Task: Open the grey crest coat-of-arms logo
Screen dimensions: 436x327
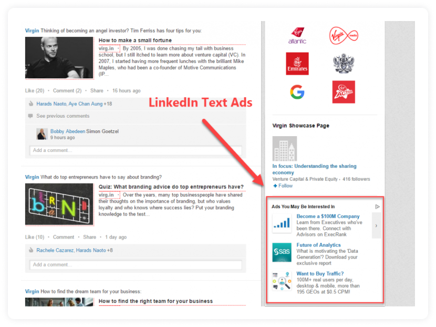Action: coord(344,64)
